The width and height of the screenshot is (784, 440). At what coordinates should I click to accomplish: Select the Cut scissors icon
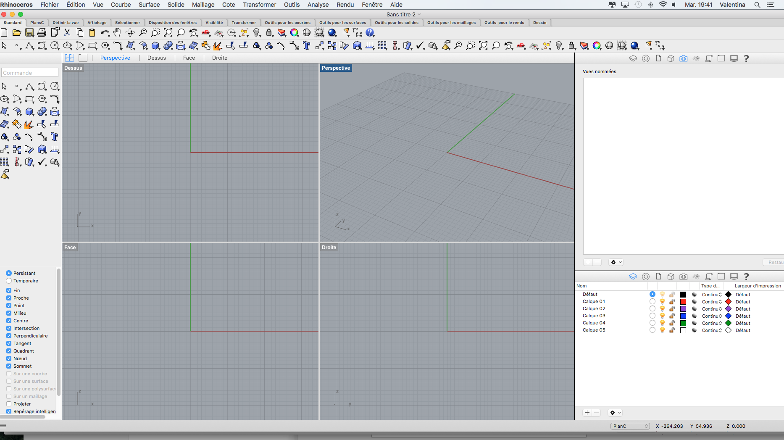[x=67, y=33]
